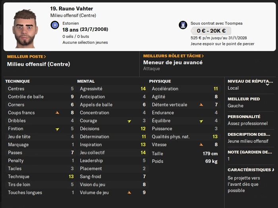Click the yellow arrow beside Courage
Screen dimensions: 278x208
pos(129,121)
